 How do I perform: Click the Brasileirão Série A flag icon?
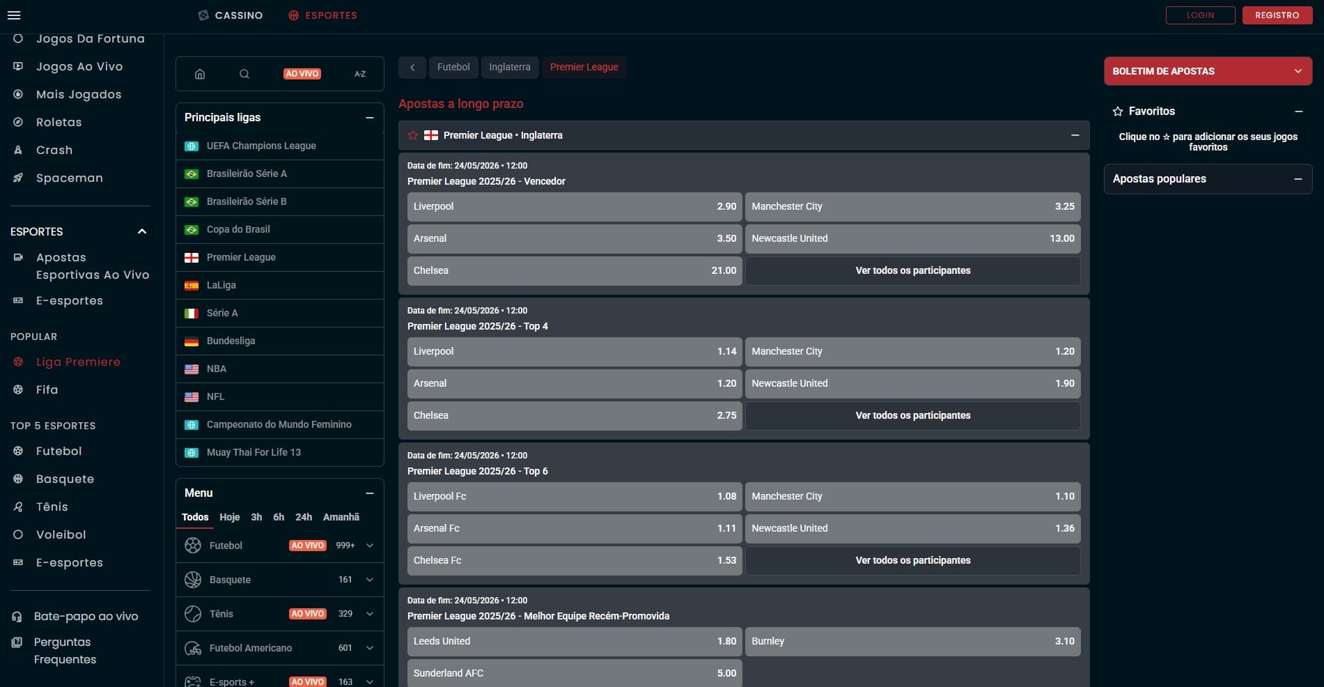(192, 174)
